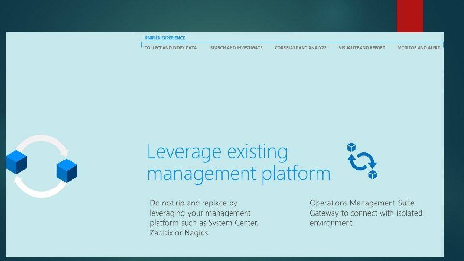The height and width of the screenshot is (261, 464).
Task: Click the small sync cubes icon beside the headline
Action: click(x=362, y=161)
